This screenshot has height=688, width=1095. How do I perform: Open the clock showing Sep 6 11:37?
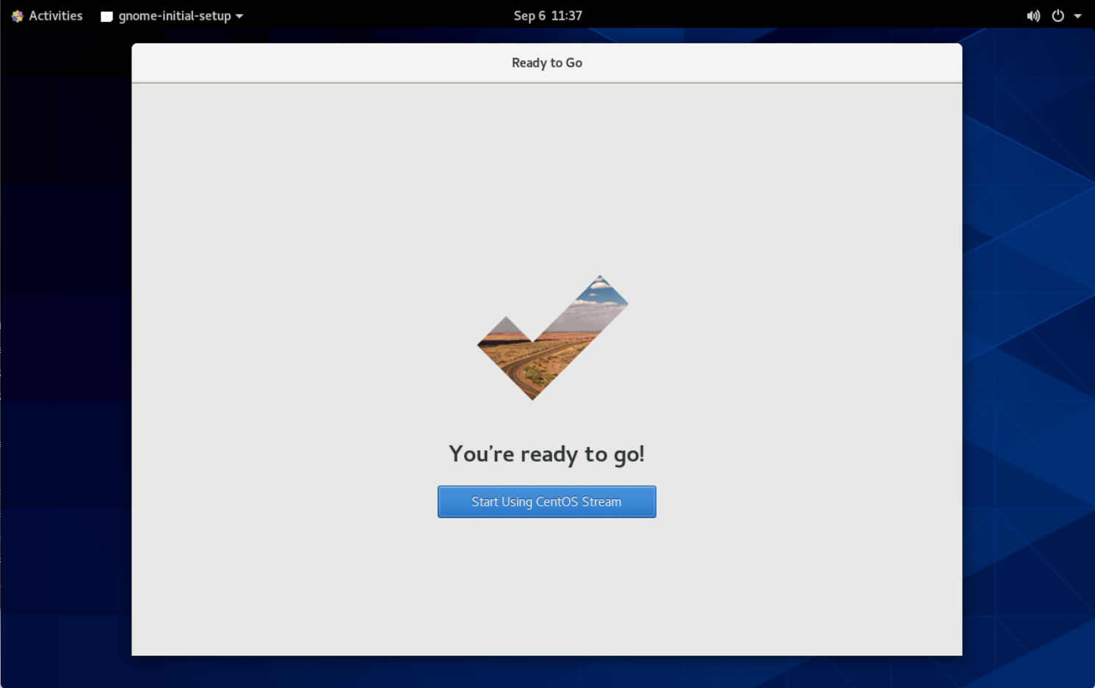547,15
